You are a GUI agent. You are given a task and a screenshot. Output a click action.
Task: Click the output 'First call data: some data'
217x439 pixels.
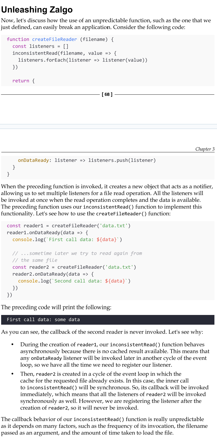click(43, 320)
